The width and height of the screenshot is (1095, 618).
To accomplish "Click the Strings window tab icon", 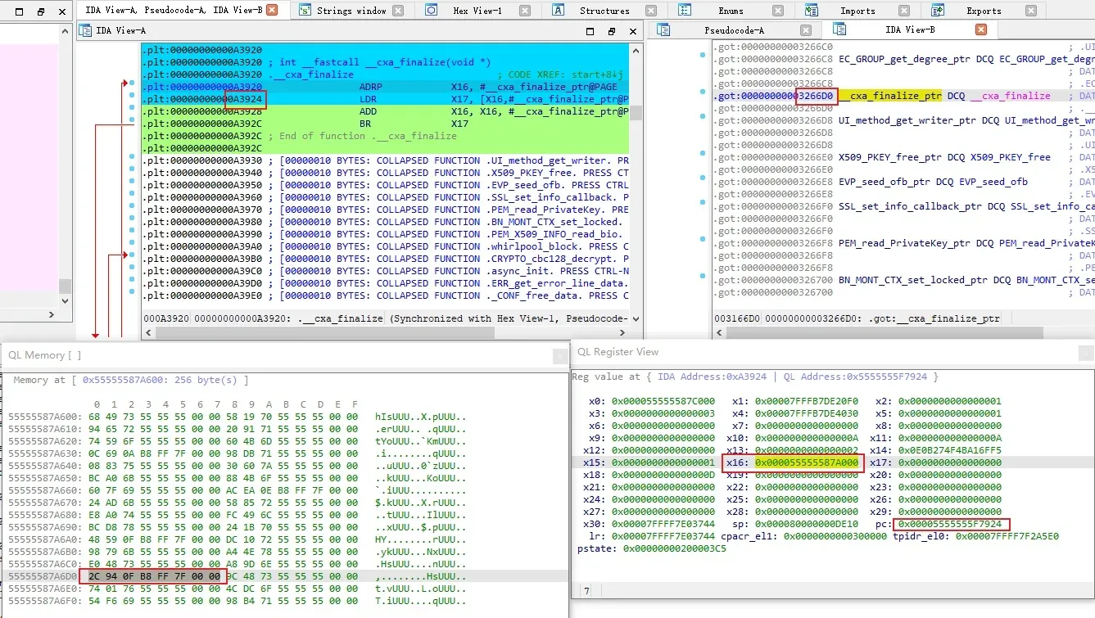I will [x=304, y=11].
